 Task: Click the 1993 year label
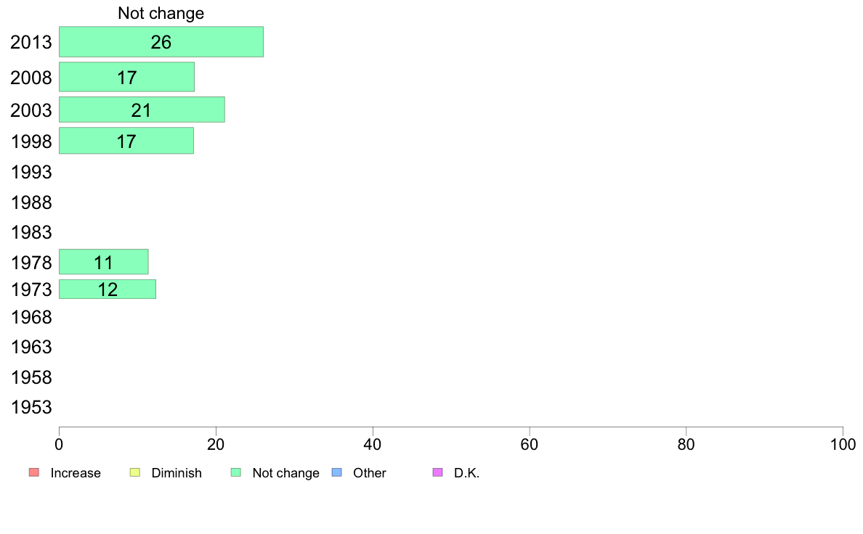click(31, 173)
